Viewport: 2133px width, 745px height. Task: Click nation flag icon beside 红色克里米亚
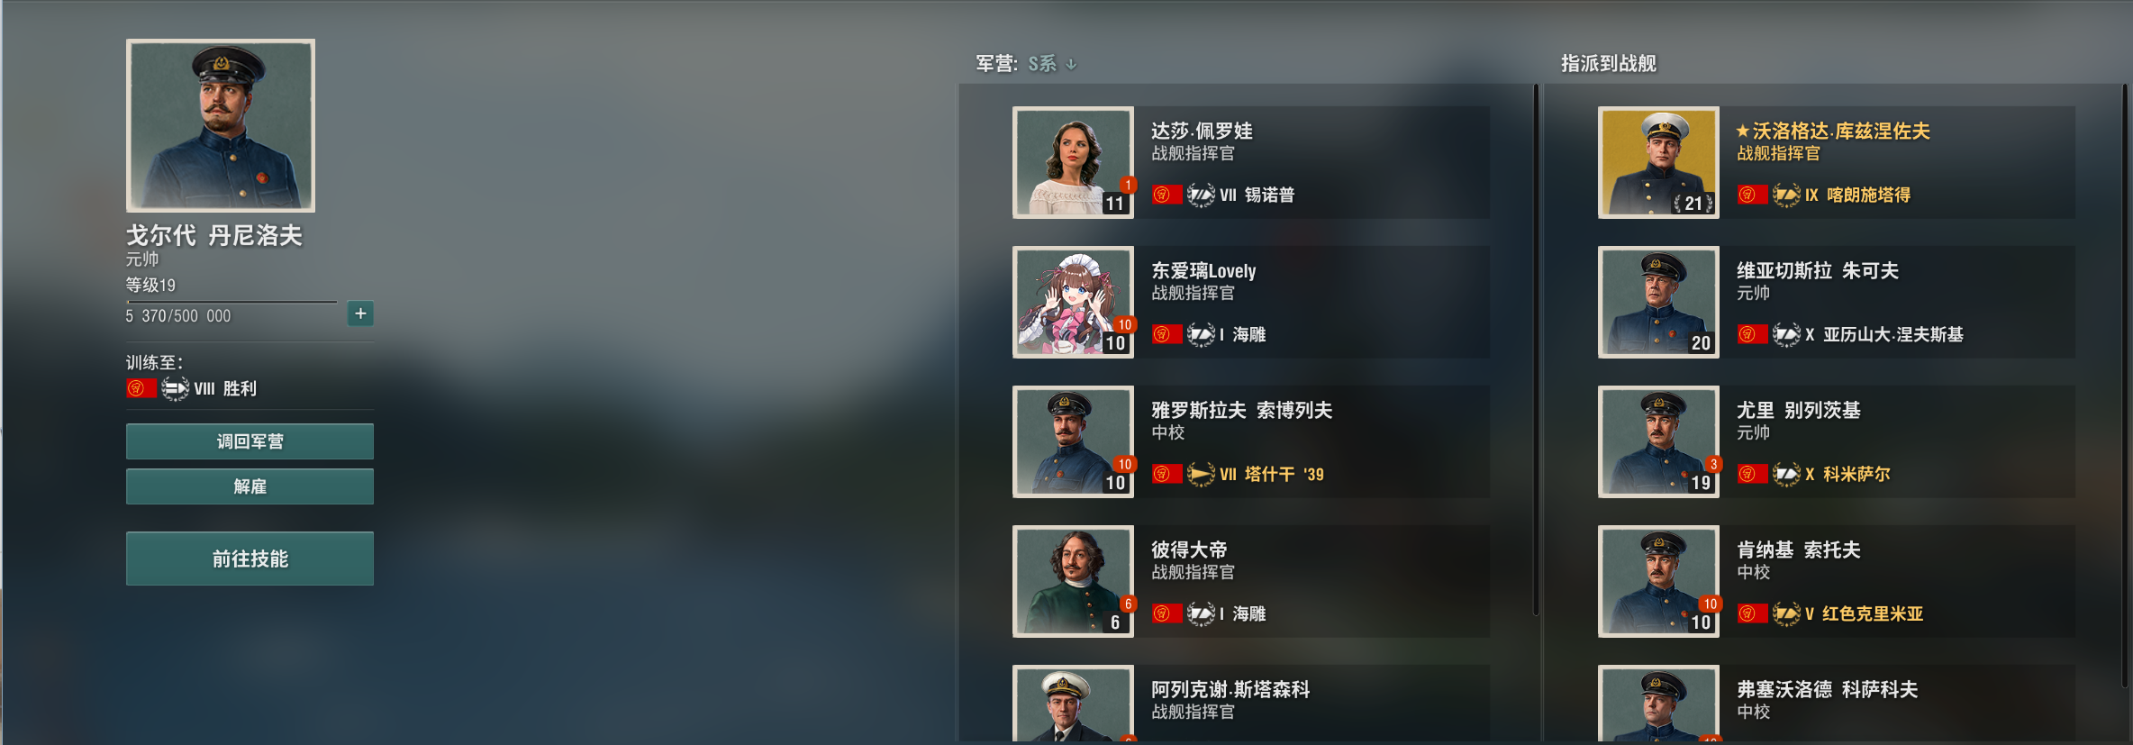tap(1752, 613)
